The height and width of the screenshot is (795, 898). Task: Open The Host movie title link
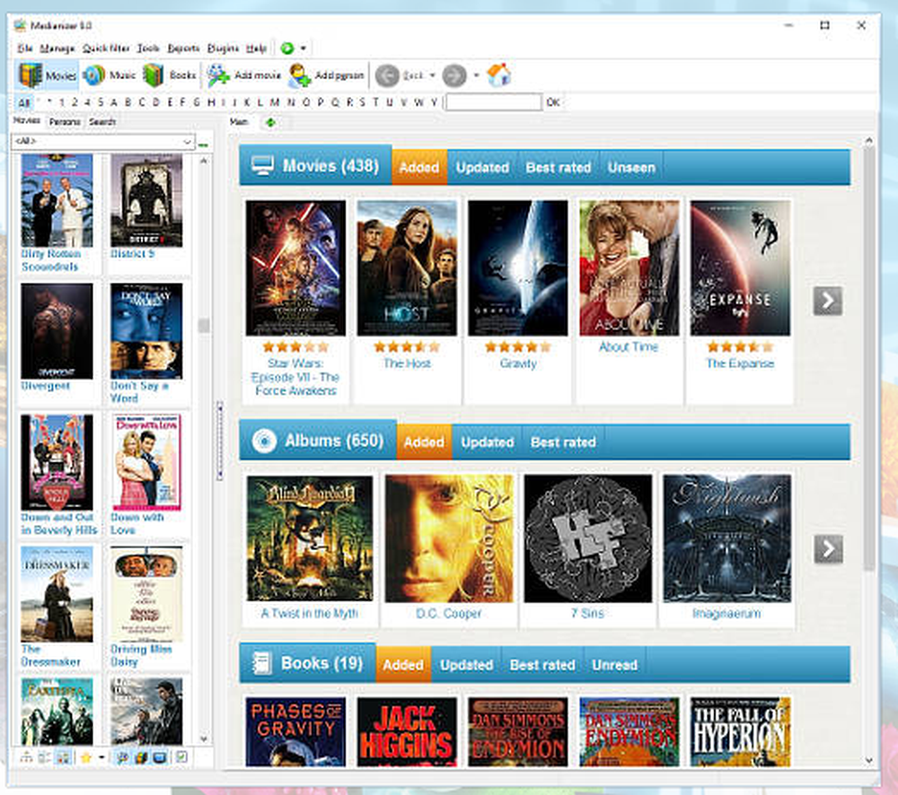[407, 363]
